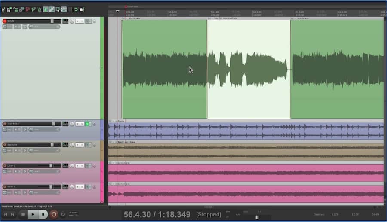Click the transport Pause button
The height and width of the screenshot is (222, 387).
tap(43, 214)
